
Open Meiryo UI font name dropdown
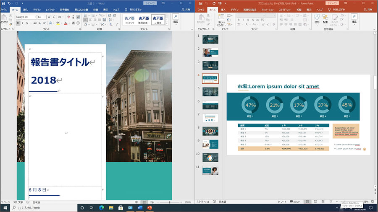(35, 17)
